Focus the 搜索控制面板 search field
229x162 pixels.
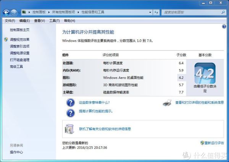(192, 13)
